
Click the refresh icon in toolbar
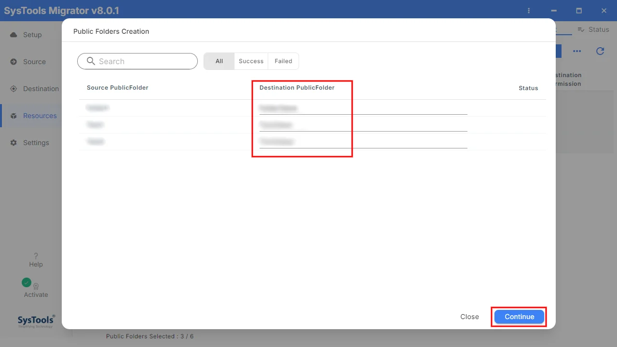click(x=600, y=51)
